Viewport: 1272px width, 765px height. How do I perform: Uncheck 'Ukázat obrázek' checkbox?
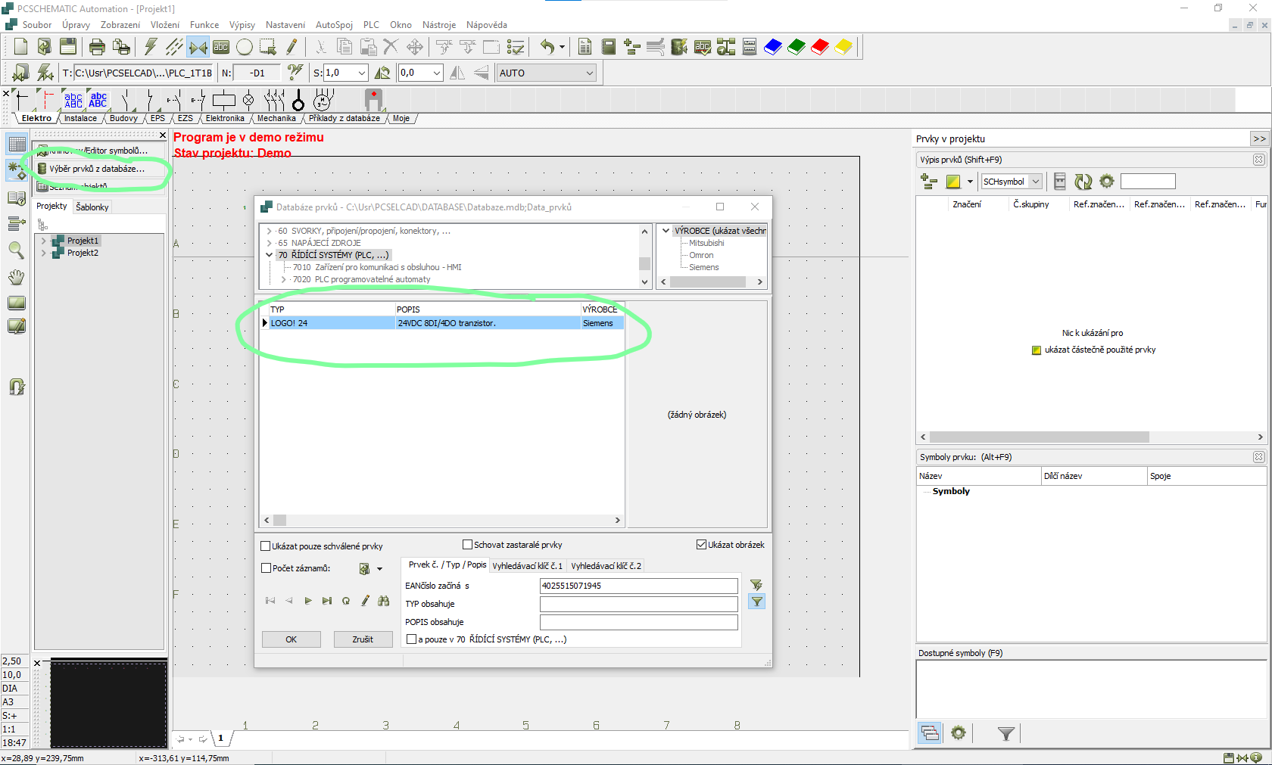click(701, 545)
